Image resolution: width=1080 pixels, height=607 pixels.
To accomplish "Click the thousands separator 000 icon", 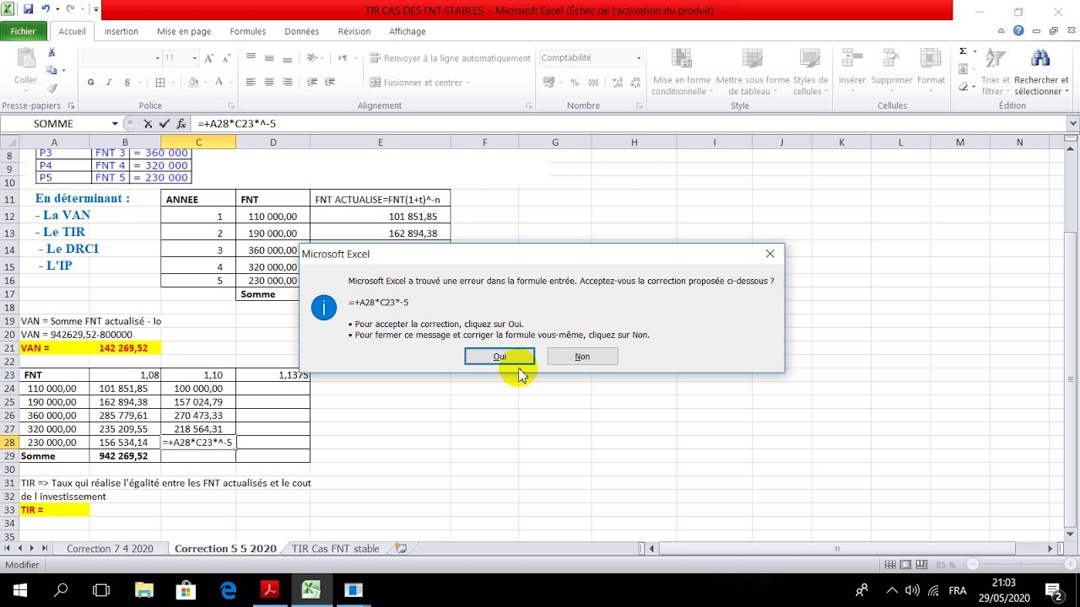I will tap(594, 83).
